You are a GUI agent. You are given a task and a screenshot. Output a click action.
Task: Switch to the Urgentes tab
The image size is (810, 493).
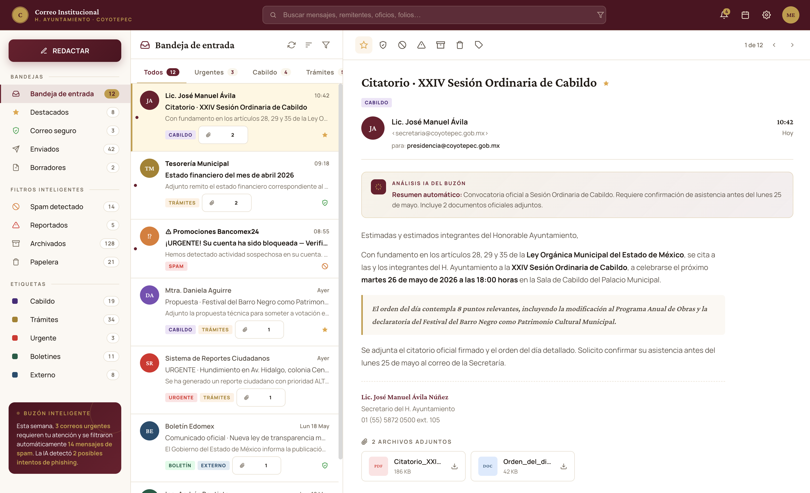coord(216,72)
